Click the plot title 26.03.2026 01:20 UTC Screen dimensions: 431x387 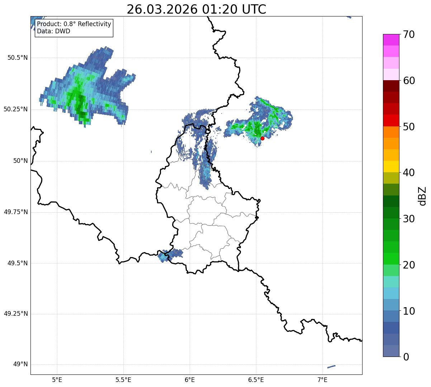(196, 9)
